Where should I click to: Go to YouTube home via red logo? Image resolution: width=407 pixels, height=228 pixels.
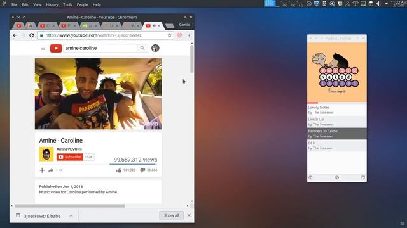[x=56, y=48]
